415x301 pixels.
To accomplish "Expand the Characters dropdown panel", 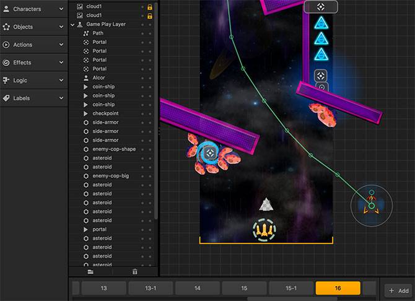I will (61, 9).
